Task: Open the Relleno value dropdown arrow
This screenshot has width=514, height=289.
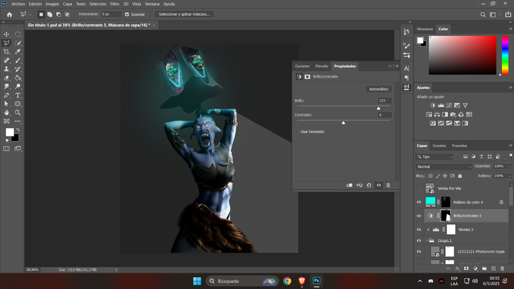Action: [509, 176]
